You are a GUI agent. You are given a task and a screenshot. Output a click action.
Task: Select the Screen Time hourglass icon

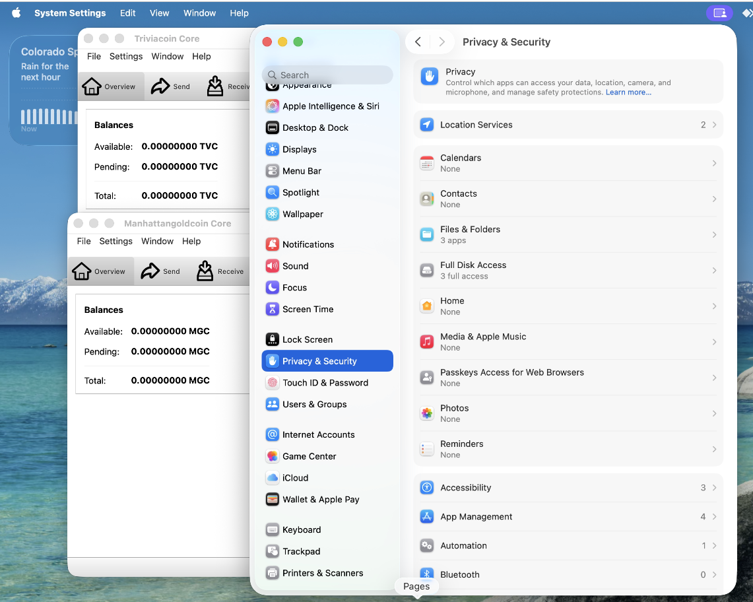[273, 310]
